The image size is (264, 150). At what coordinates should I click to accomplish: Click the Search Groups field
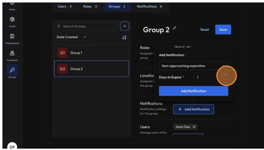coord(86,26)
